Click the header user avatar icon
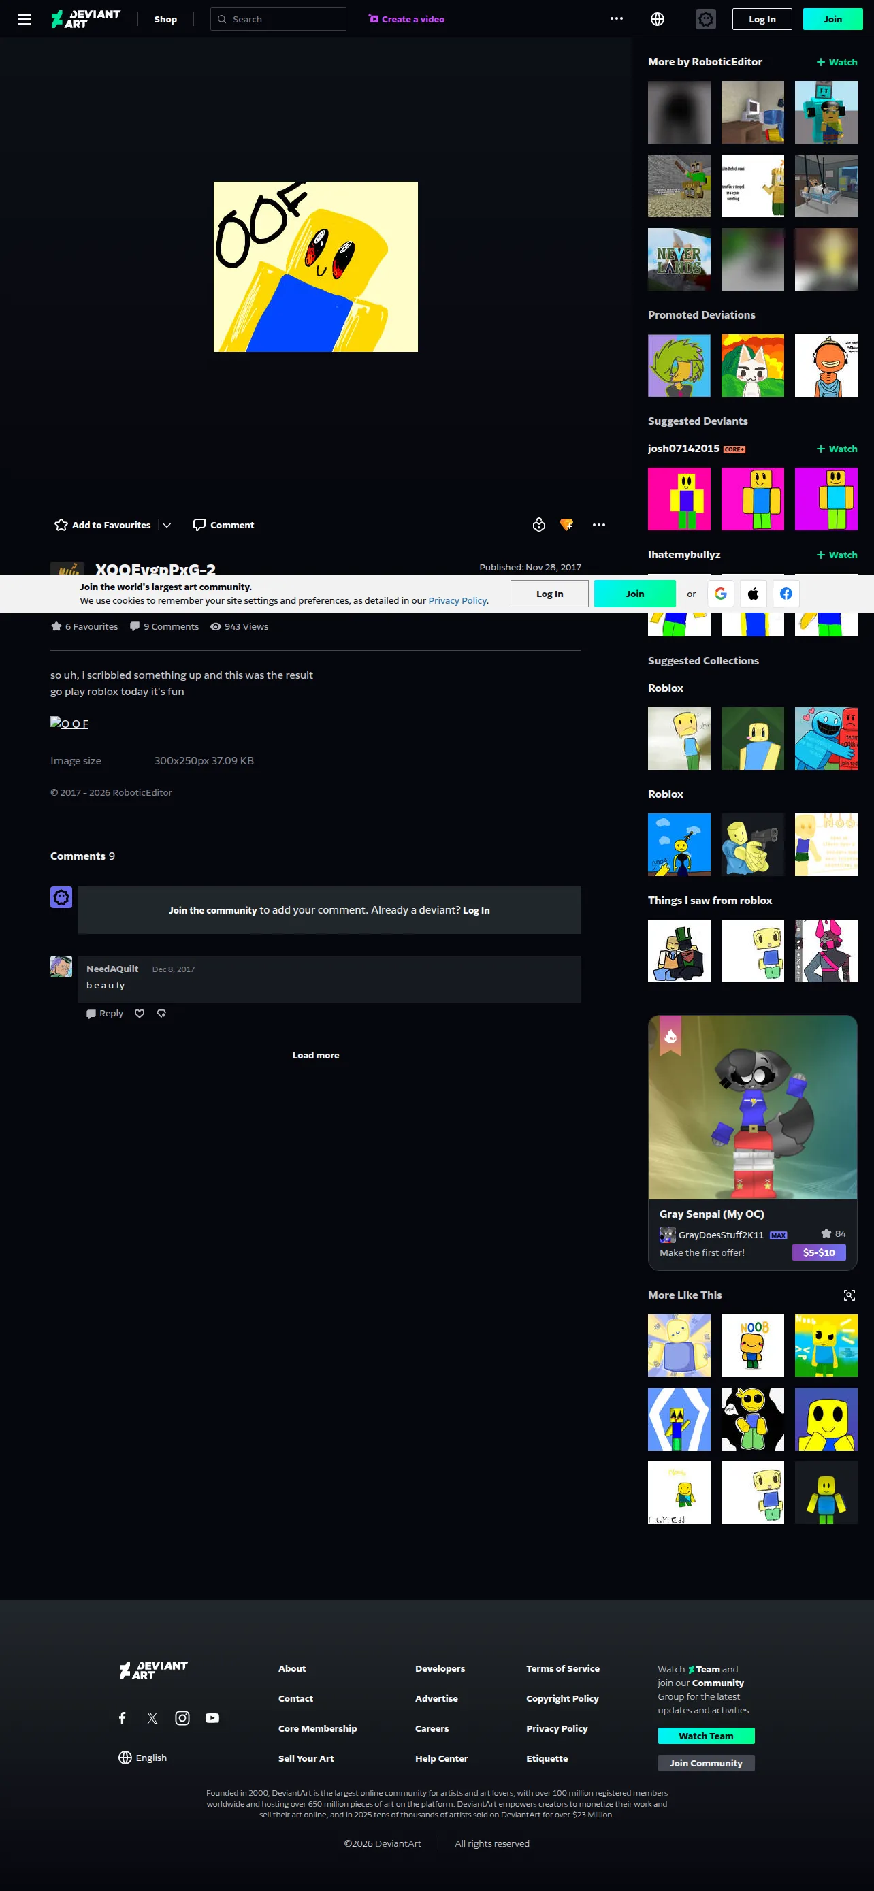 (x=705, y=19)
